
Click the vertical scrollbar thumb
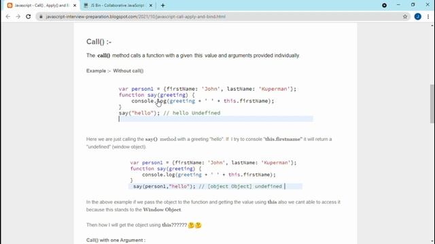pos(432,104)
